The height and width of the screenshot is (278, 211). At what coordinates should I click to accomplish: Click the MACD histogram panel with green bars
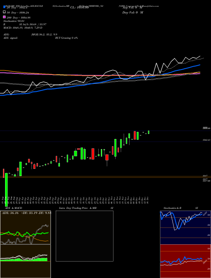25,261
